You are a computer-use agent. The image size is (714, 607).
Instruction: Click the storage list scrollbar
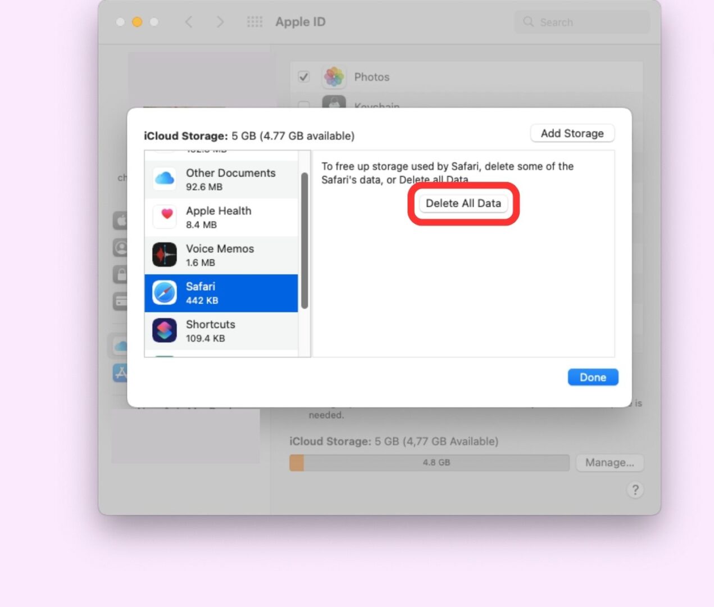pos(304,241)
